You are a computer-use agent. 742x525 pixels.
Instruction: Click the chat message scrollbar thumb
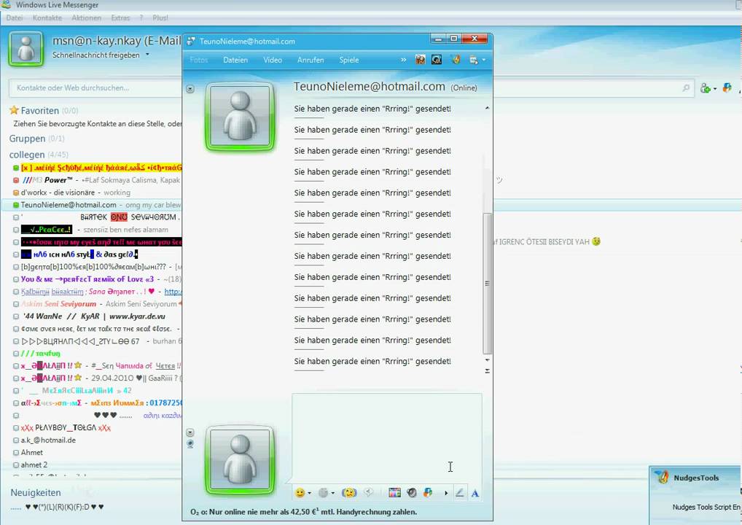click(488, 283)
